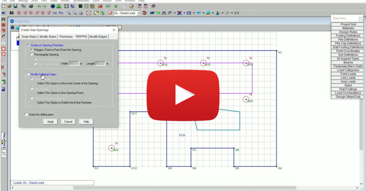This screenshot has height=191, width=366.
Task: Click the Print icon in toolbar
Action: 31,6
